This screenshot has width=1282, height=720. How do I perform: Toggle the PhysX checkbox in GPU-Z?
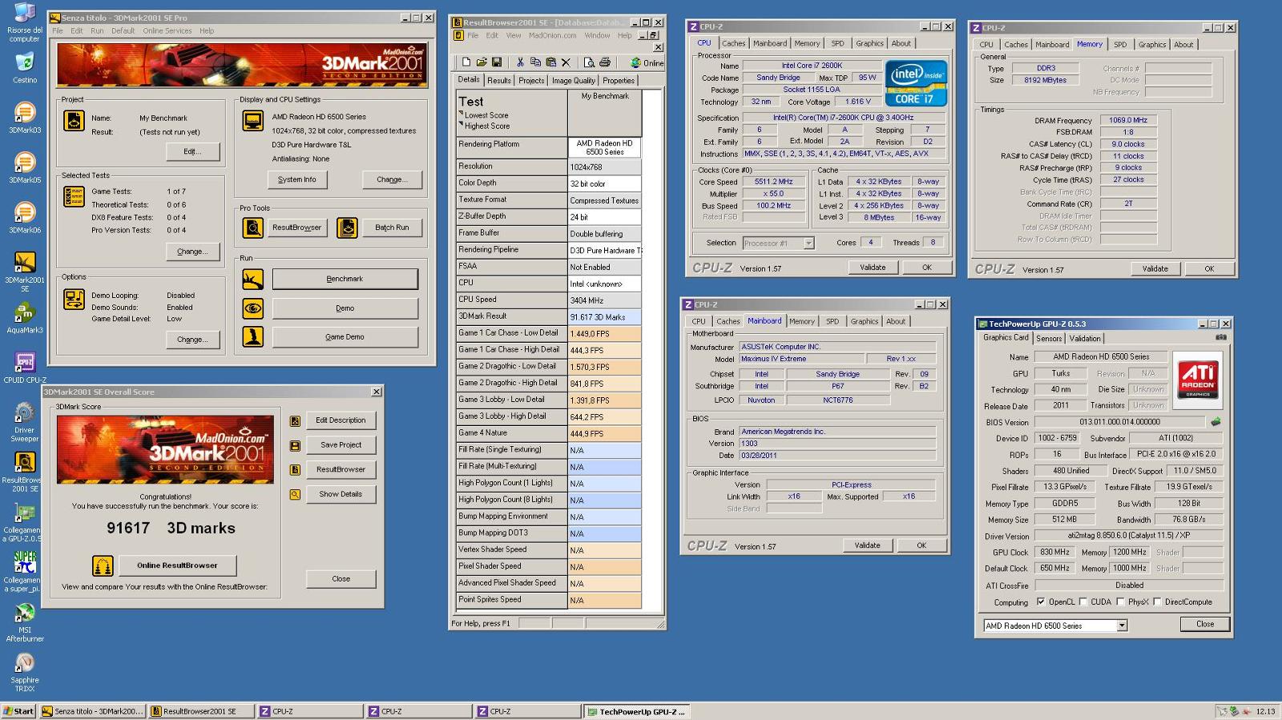point(1121,601)
